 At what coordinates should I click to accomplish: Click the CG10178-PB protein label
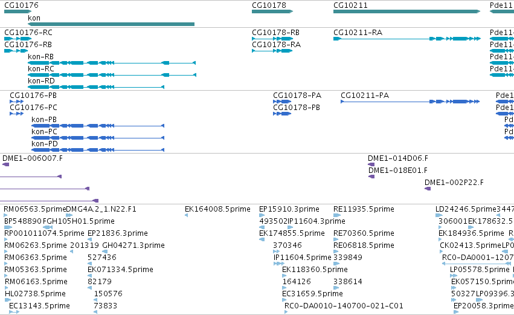(297, 108)
